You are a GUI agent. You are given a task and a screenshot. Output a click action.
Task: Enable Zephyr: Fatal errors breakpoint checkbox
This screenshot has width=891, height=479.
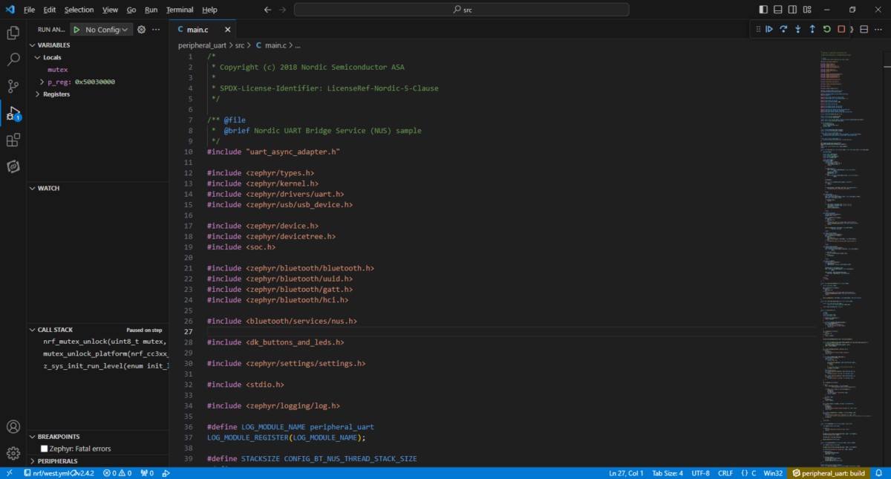click(44, 449)
